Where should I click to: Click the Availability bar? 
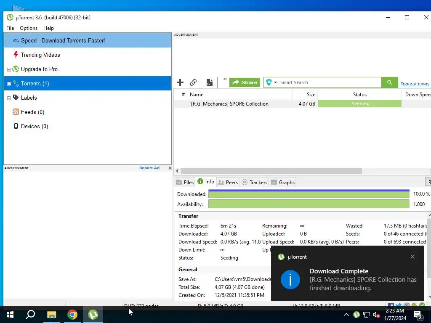pos(309,204)
